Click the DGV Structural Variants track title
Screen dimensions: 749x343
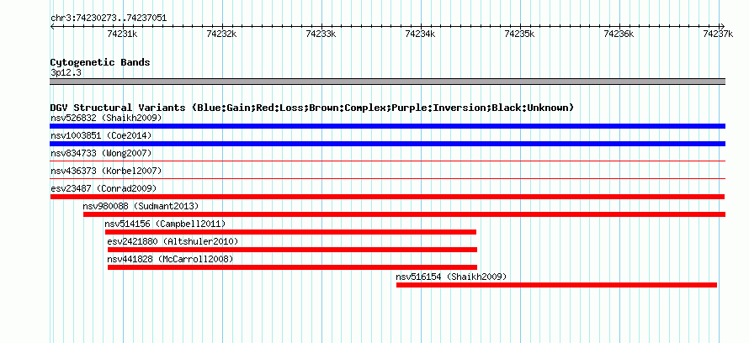(312, 108)
